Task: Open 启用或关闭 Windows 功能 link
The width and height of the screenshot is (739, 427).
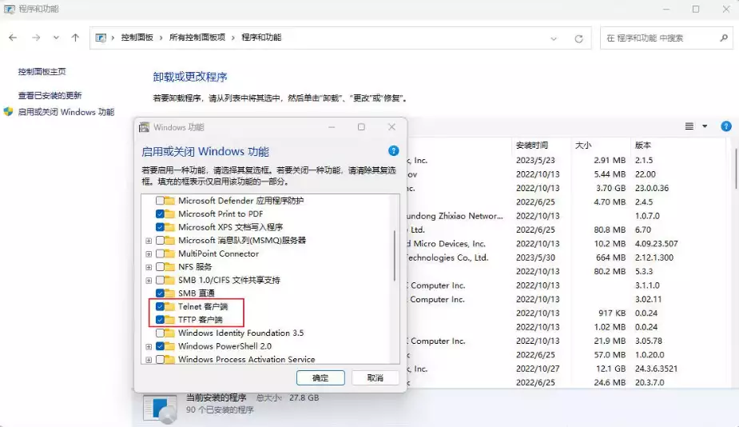Action: click(x=66, y=112)
